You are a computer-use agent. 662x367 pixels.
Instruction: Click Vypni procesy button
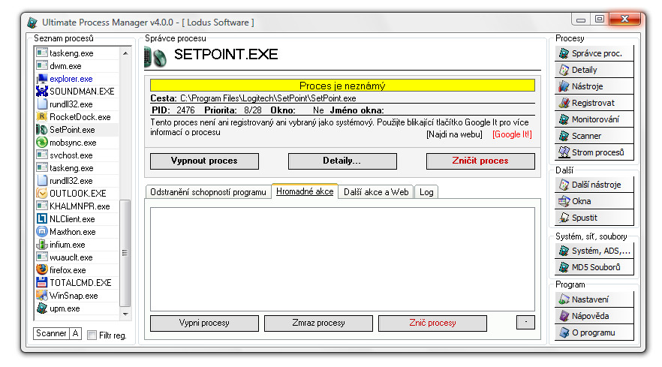click(204, 323)
